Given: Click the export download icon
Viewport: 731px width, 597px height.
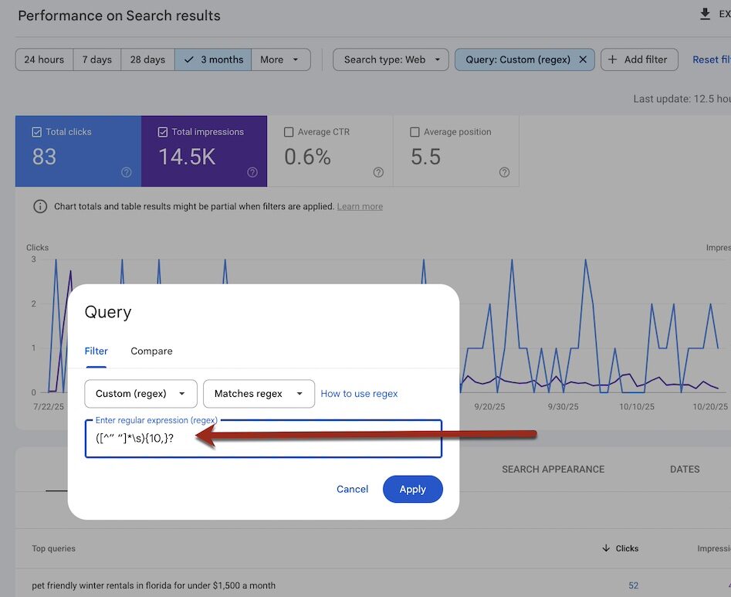Looking at the screenshot, I should [x=704, y=14].
